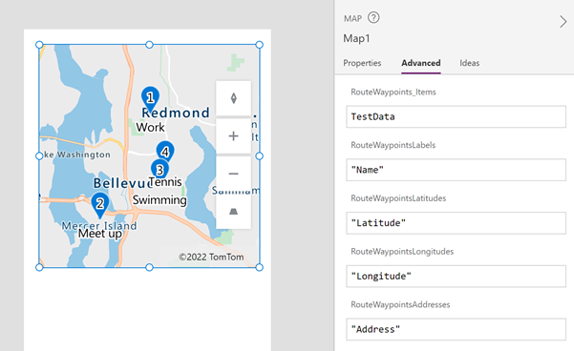574x351 pixels.
Task: Click the RouteWaypointsLongitudes property label
Action: coord(402,252)
